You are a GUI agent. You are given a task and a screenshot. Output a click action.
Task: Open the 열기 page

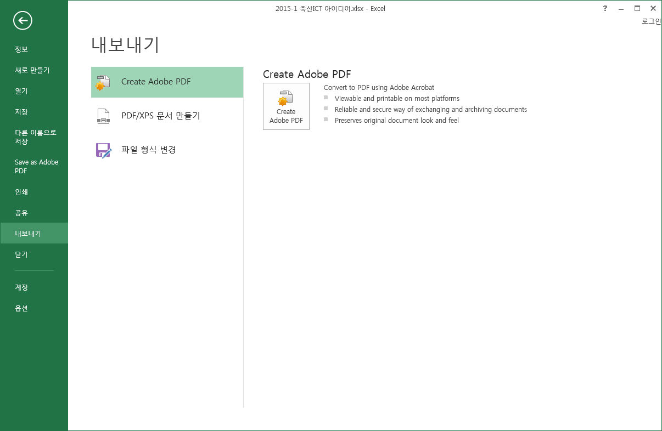click(34, 91)
